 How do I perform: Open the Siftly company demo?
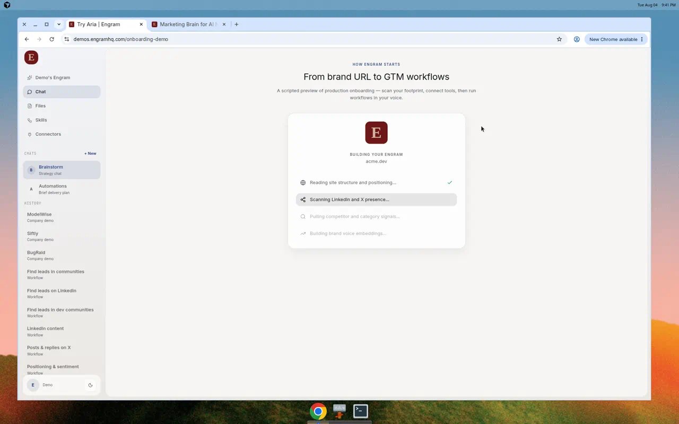point(62,236)
